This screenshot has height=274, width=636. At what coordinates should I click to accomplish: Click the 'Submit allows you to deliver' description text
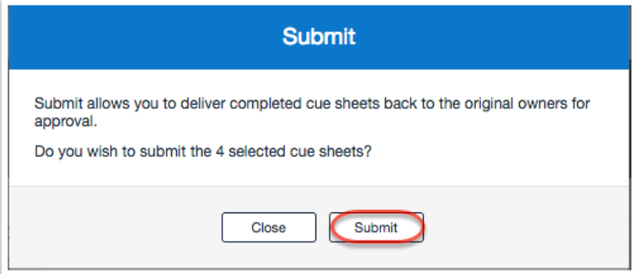click(x=312, y=112)
